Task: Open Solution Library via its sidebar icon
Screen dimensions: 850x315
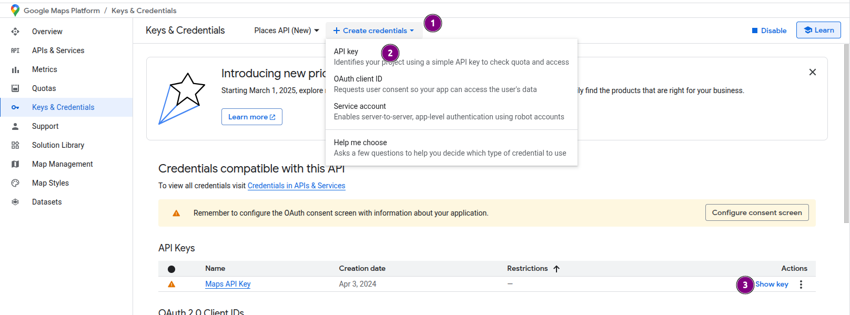Action: coord(15,145)
